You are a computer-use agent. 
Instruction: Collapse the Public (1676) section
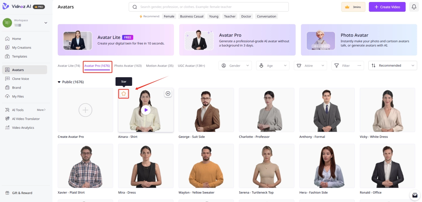tap(59, 82)
